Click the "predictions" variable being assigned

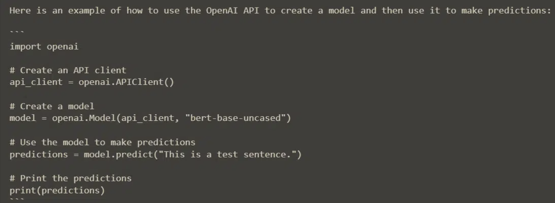coord(39,154)
